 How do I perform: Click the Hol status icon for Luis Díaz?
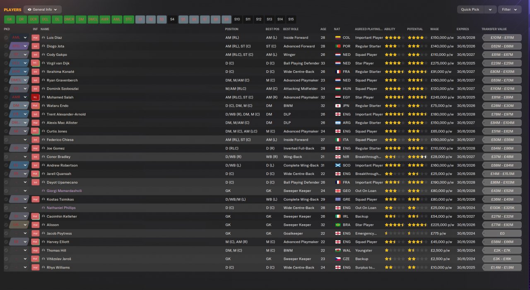point(35,38)
